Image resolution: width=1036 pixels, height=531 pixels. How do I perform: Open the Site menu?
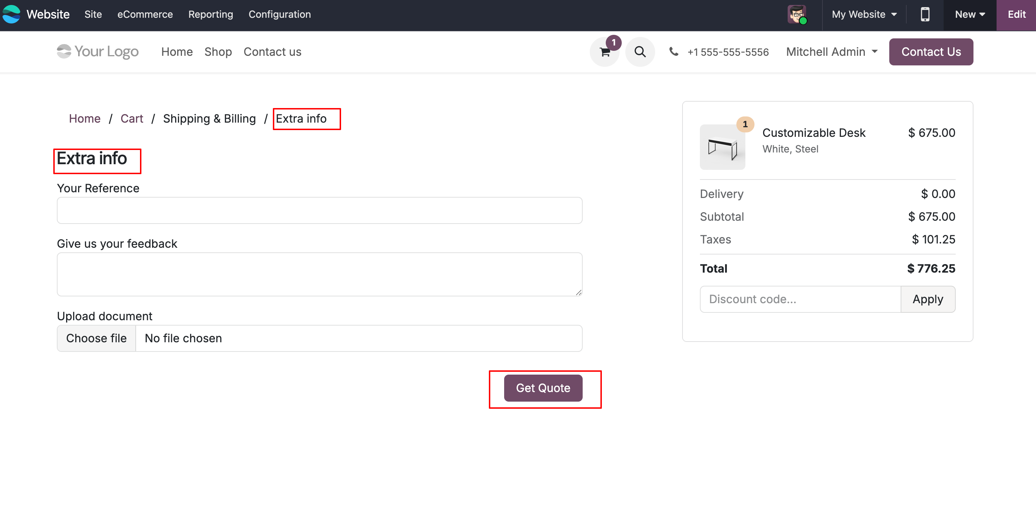pos(93,15)
